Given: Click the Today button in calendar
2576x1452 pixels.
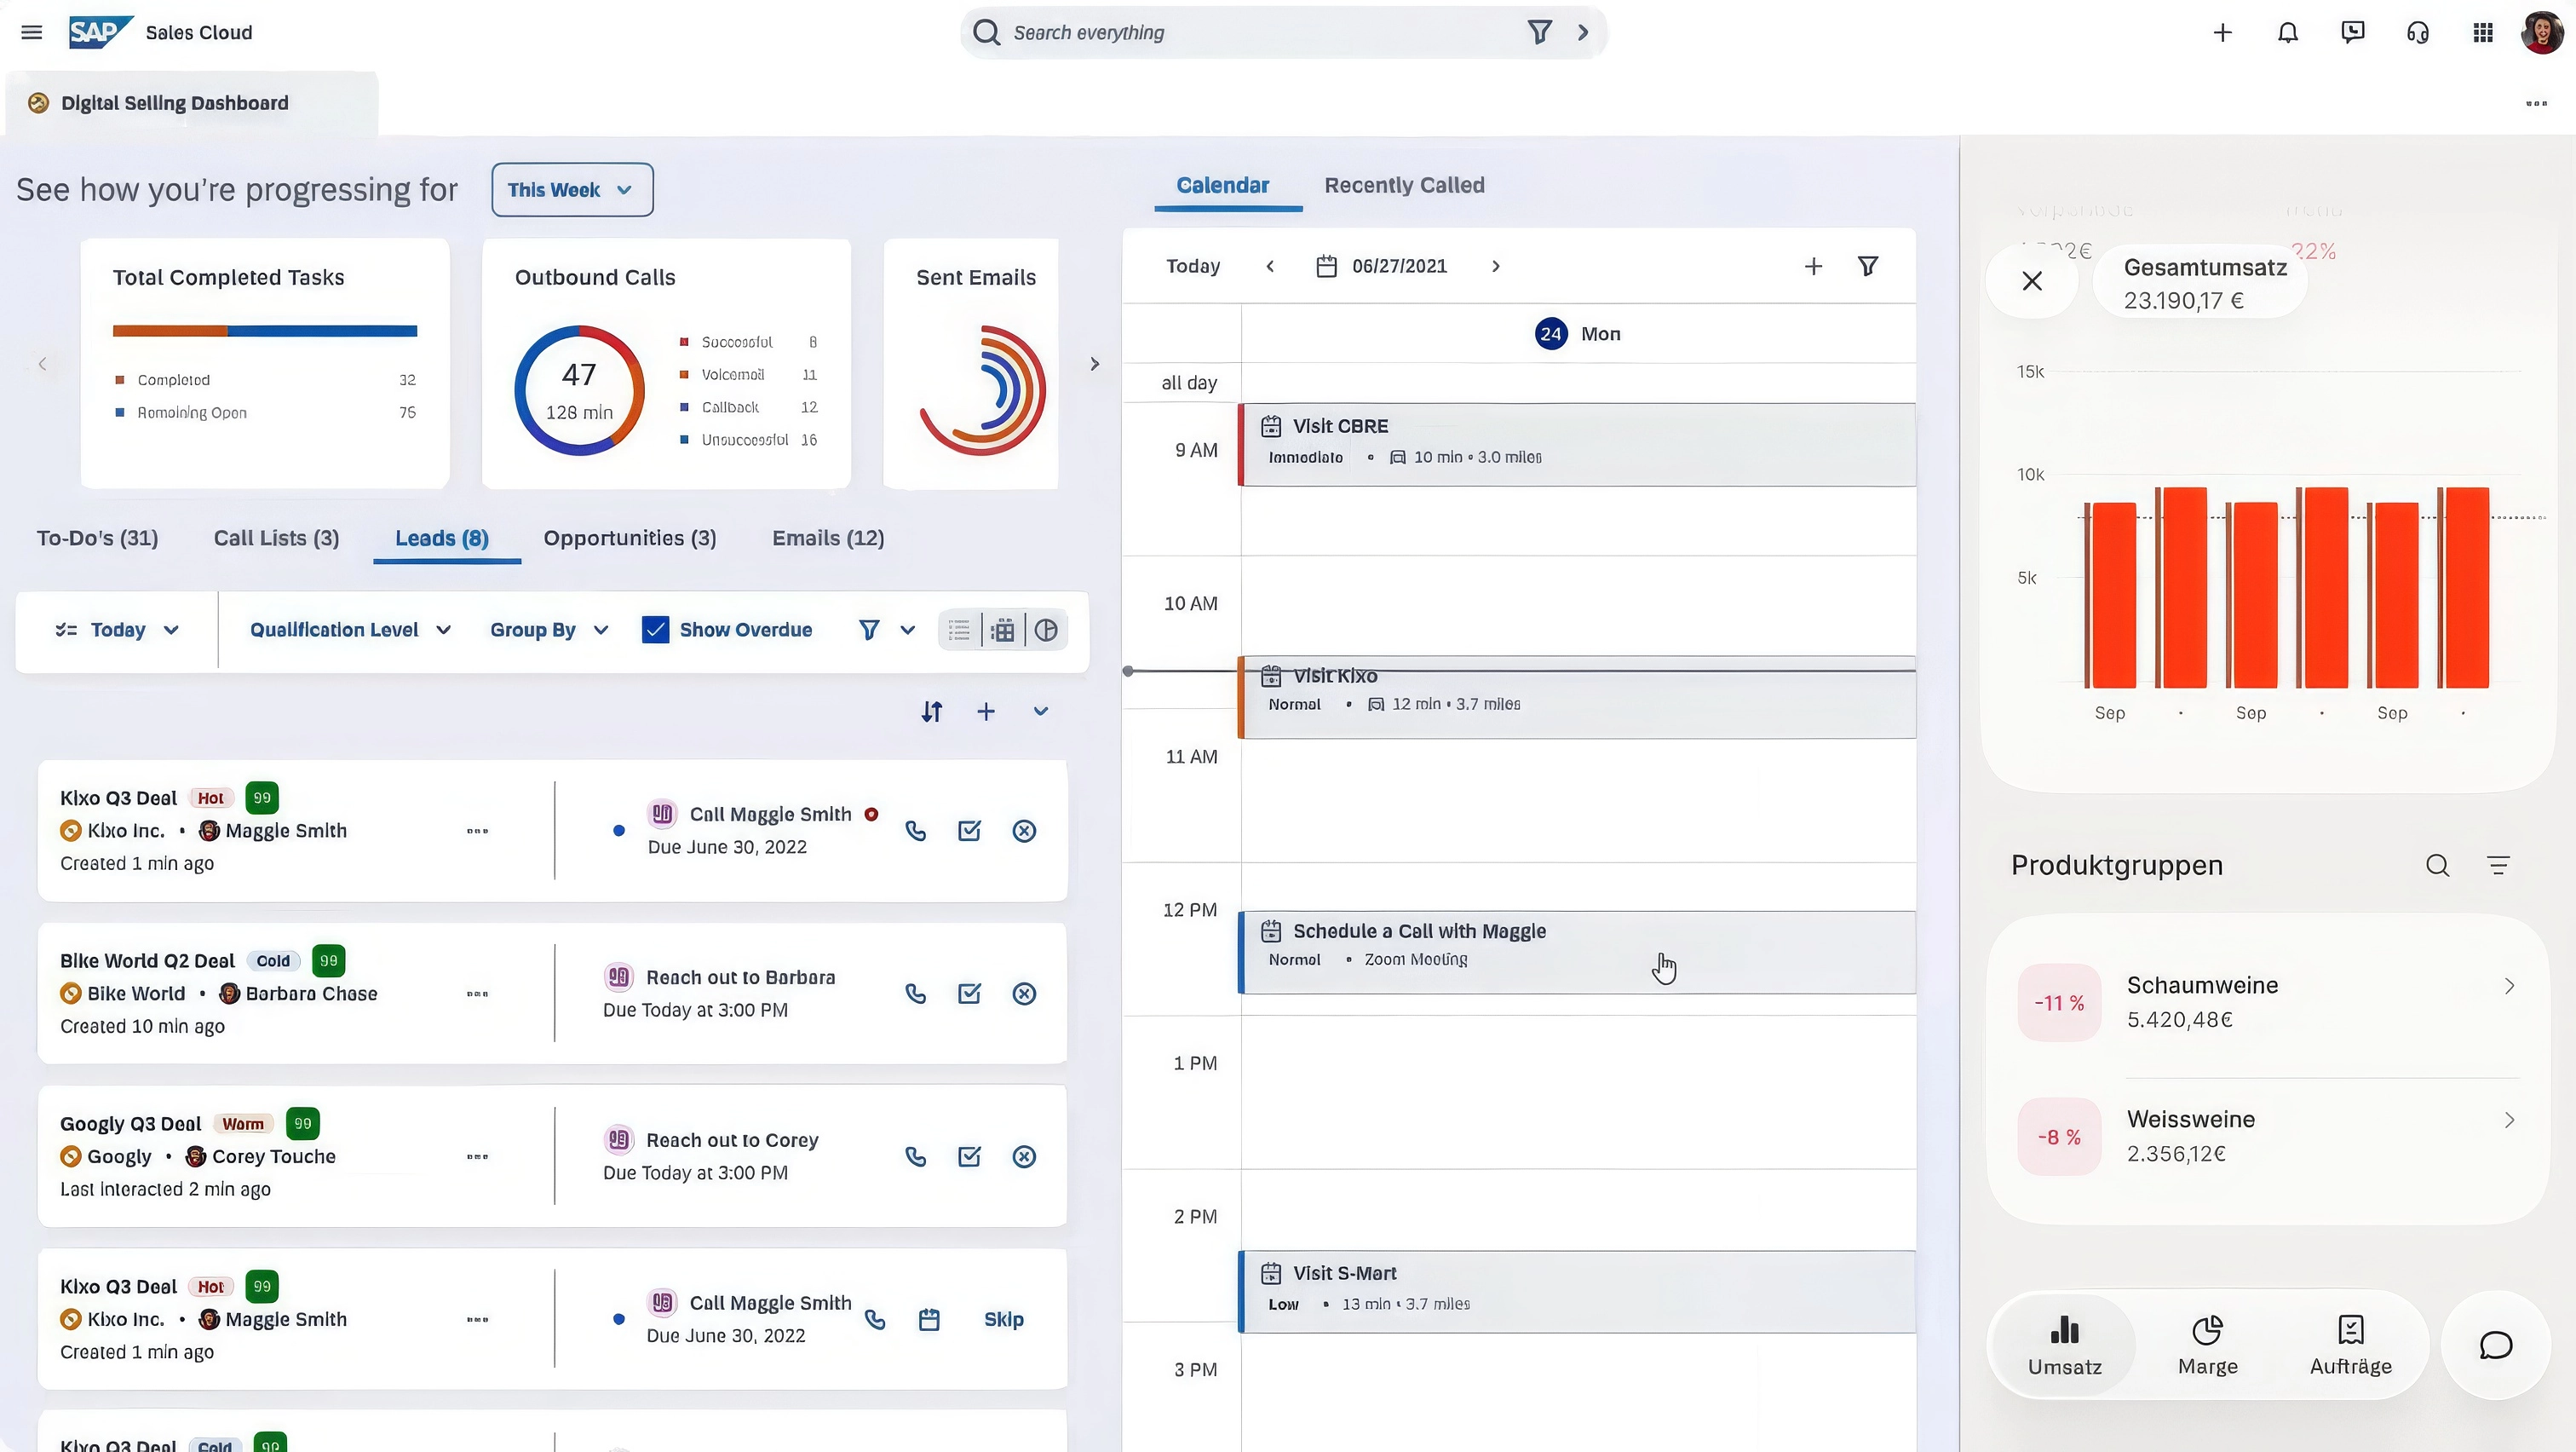Looking at the screenshot, I should [x=1193, y=266].
